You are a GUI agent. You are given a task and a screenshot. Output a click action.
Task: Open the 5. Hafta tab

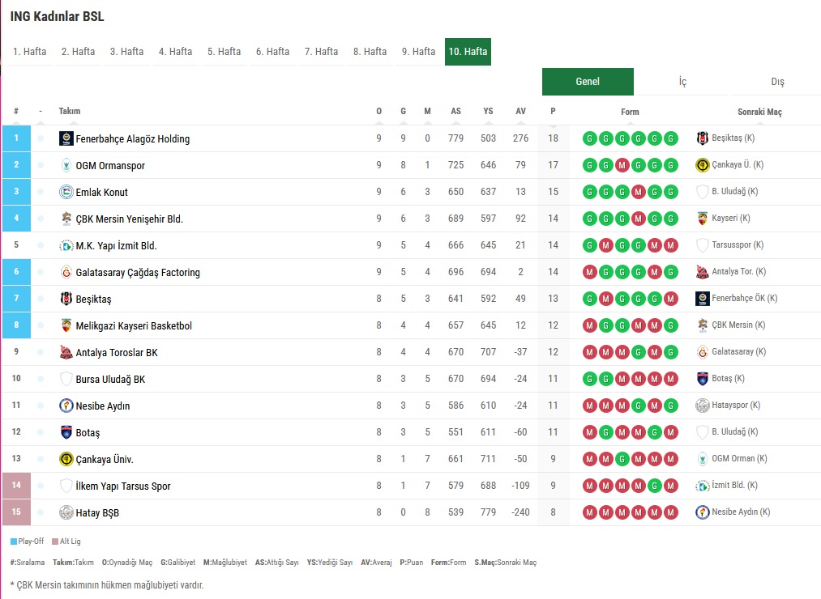coord(224,52)
